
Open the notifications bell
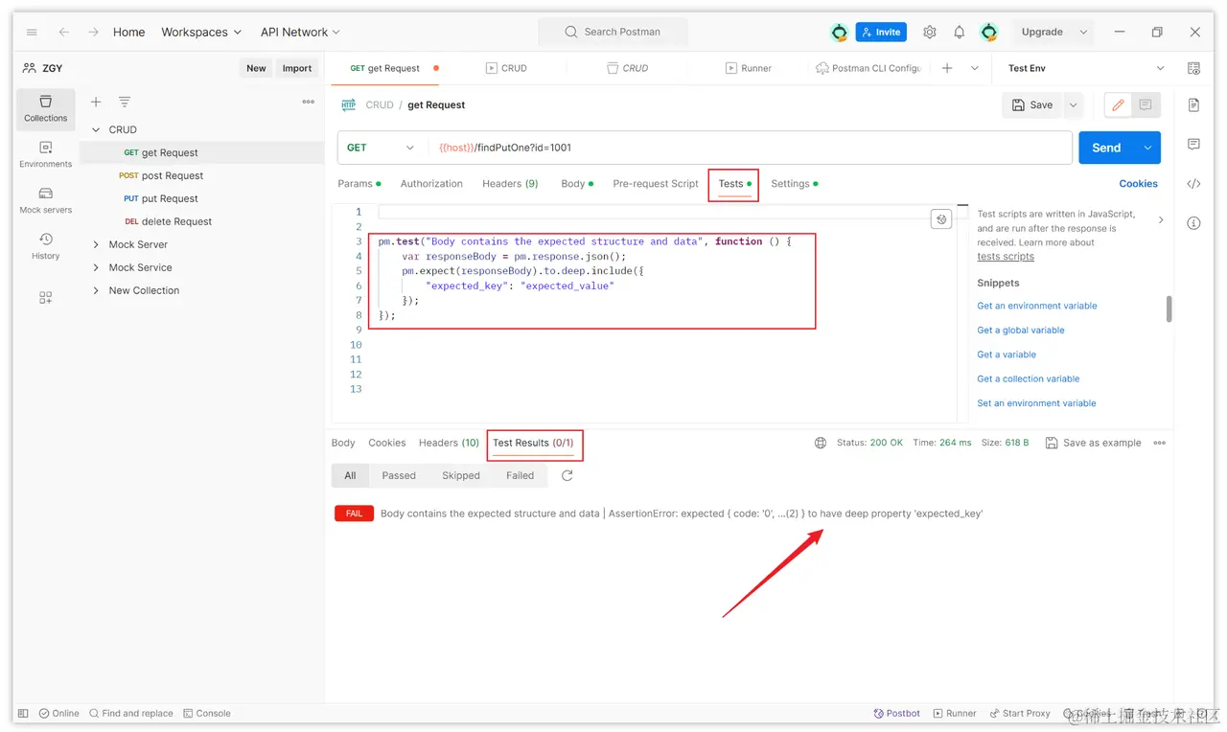pos(960,32)
